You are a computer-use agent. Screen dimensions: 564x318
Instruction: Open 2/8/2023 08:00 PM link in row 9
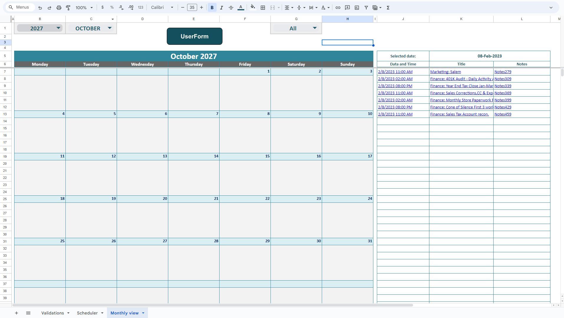pyautogui.click(x=395, y=86)
